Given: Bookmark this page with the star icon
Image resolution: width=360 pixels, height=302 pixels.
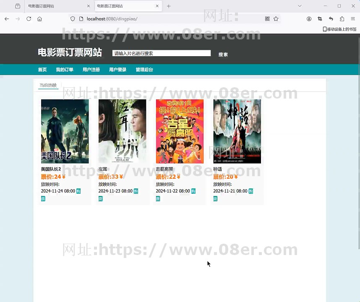Looking at the screenshot, I should tap(276, 19).
